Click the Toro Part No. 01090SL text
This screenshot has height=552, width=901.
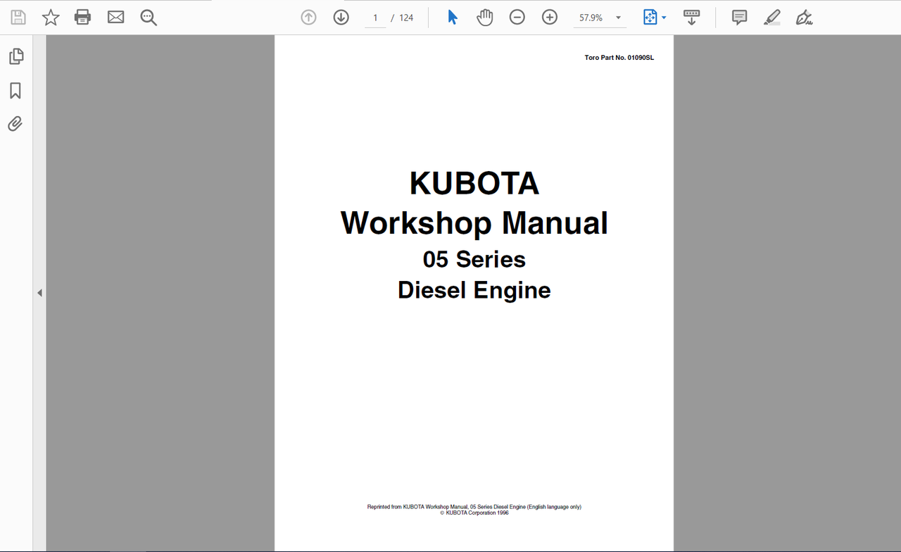[x=619, y=58]
